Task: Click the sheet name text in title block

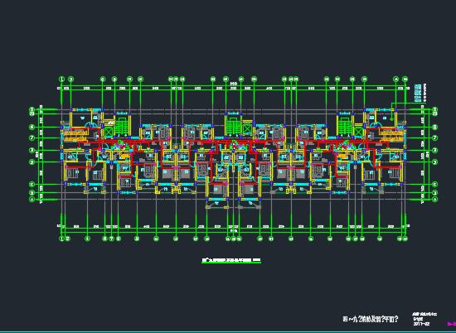Action: tap(371, 320)
